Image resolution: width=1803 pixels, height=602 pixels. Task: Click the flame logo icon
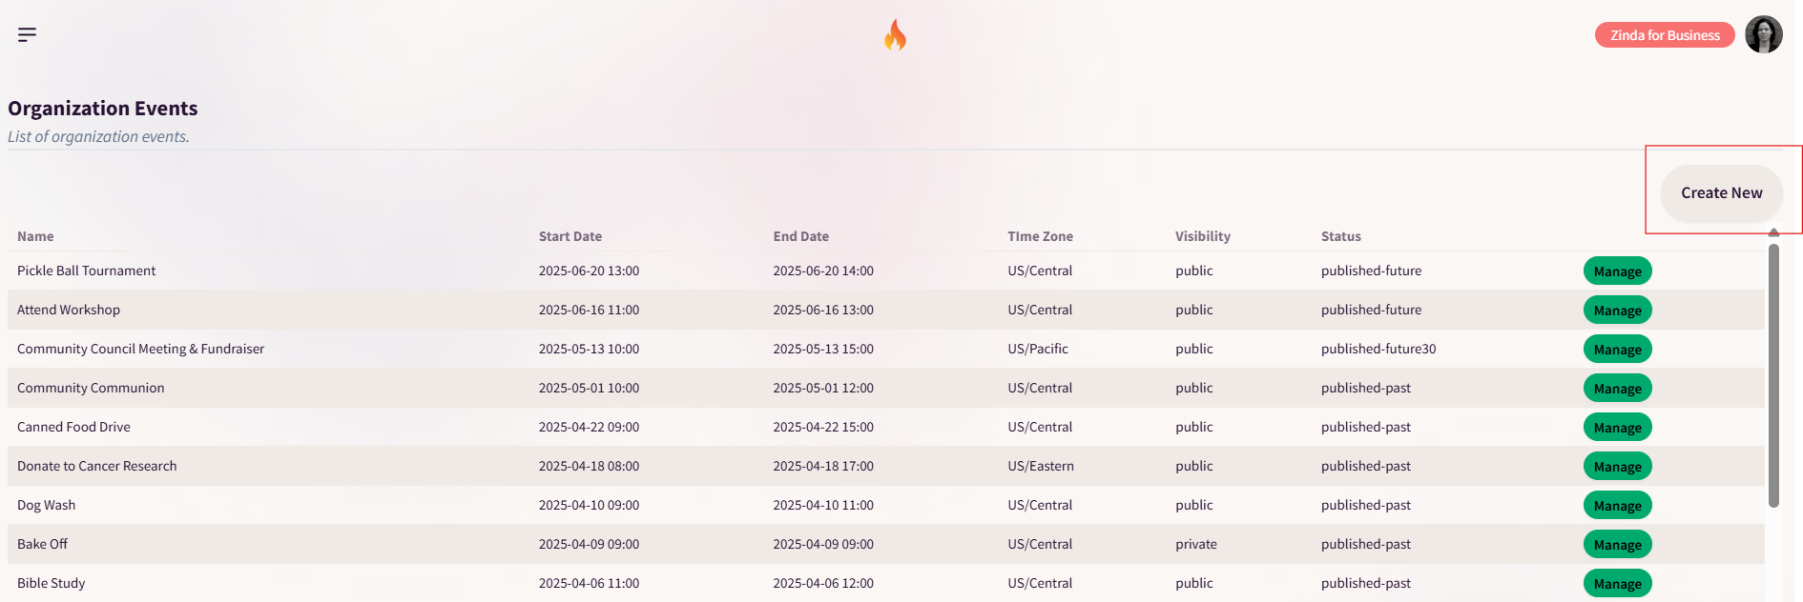[x=895, y=35]
